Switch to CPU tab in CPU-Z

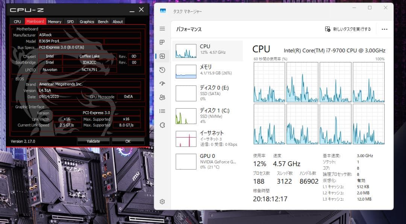click(17, 21)
